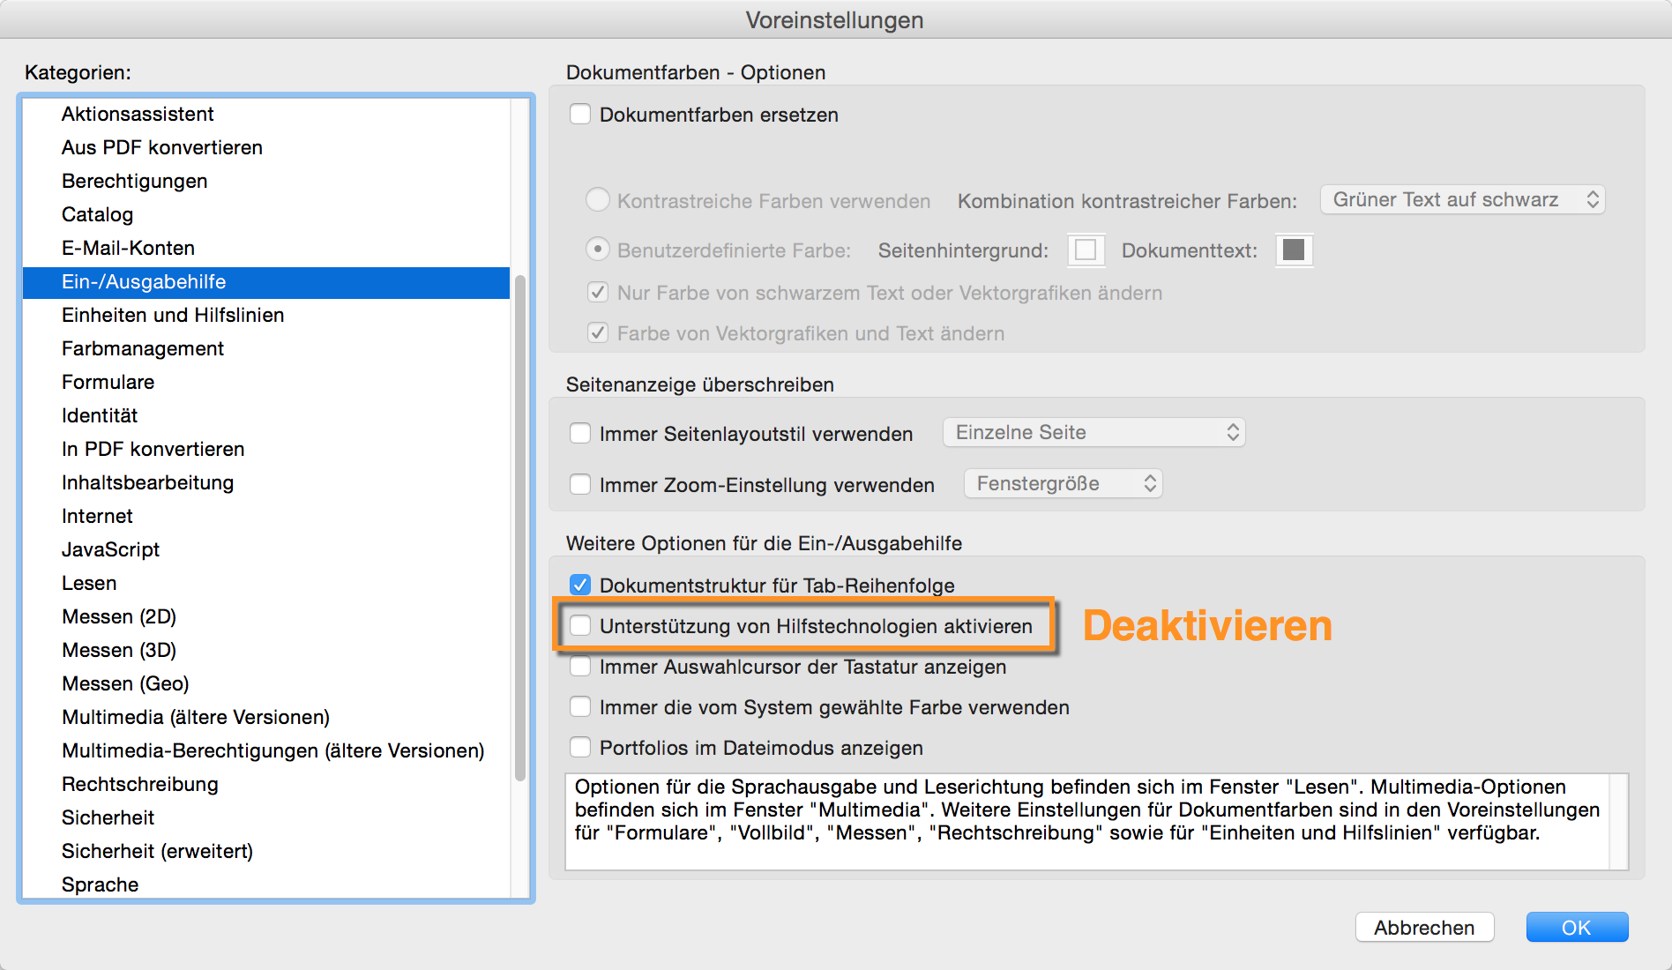Select Sprache category
The image size is (1672, 970).
point(266,884)
